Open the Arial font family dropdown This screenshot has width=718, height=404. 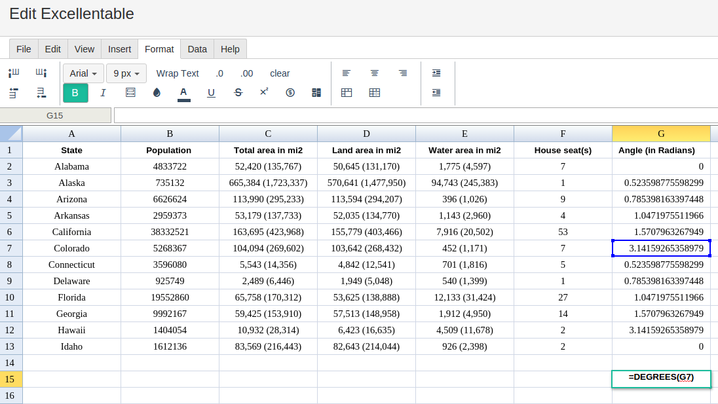click(x=83, y=73)
